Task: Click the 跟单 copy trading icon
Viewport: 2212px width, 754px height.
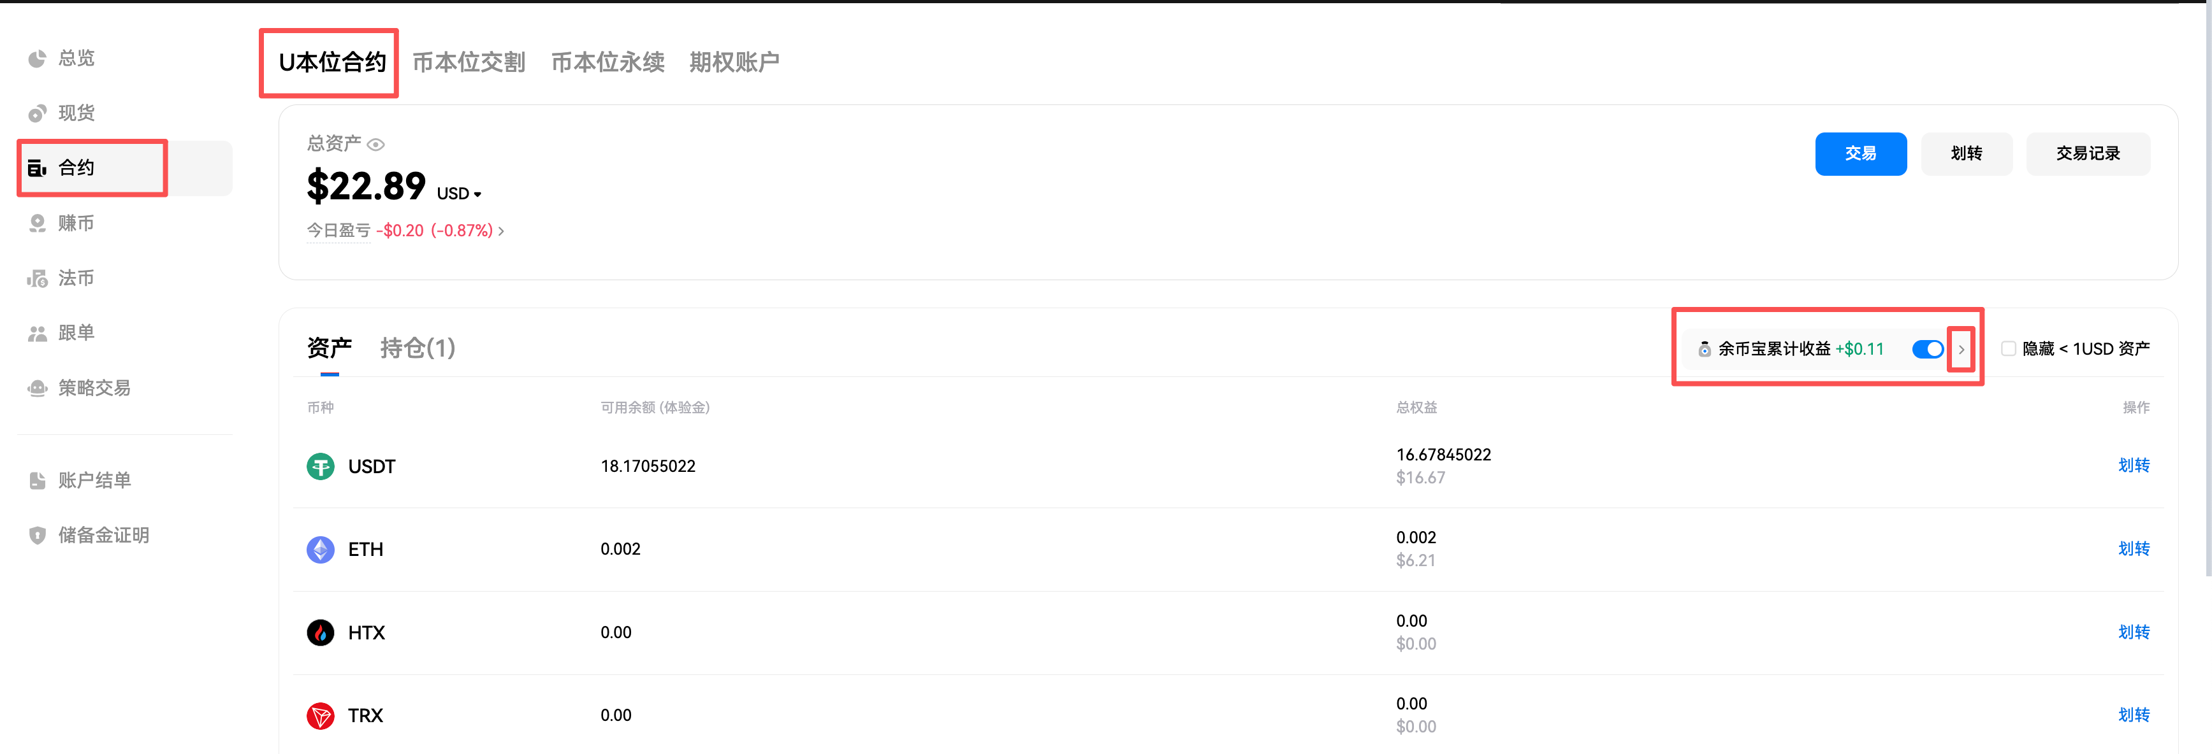Action: [37, 333]
